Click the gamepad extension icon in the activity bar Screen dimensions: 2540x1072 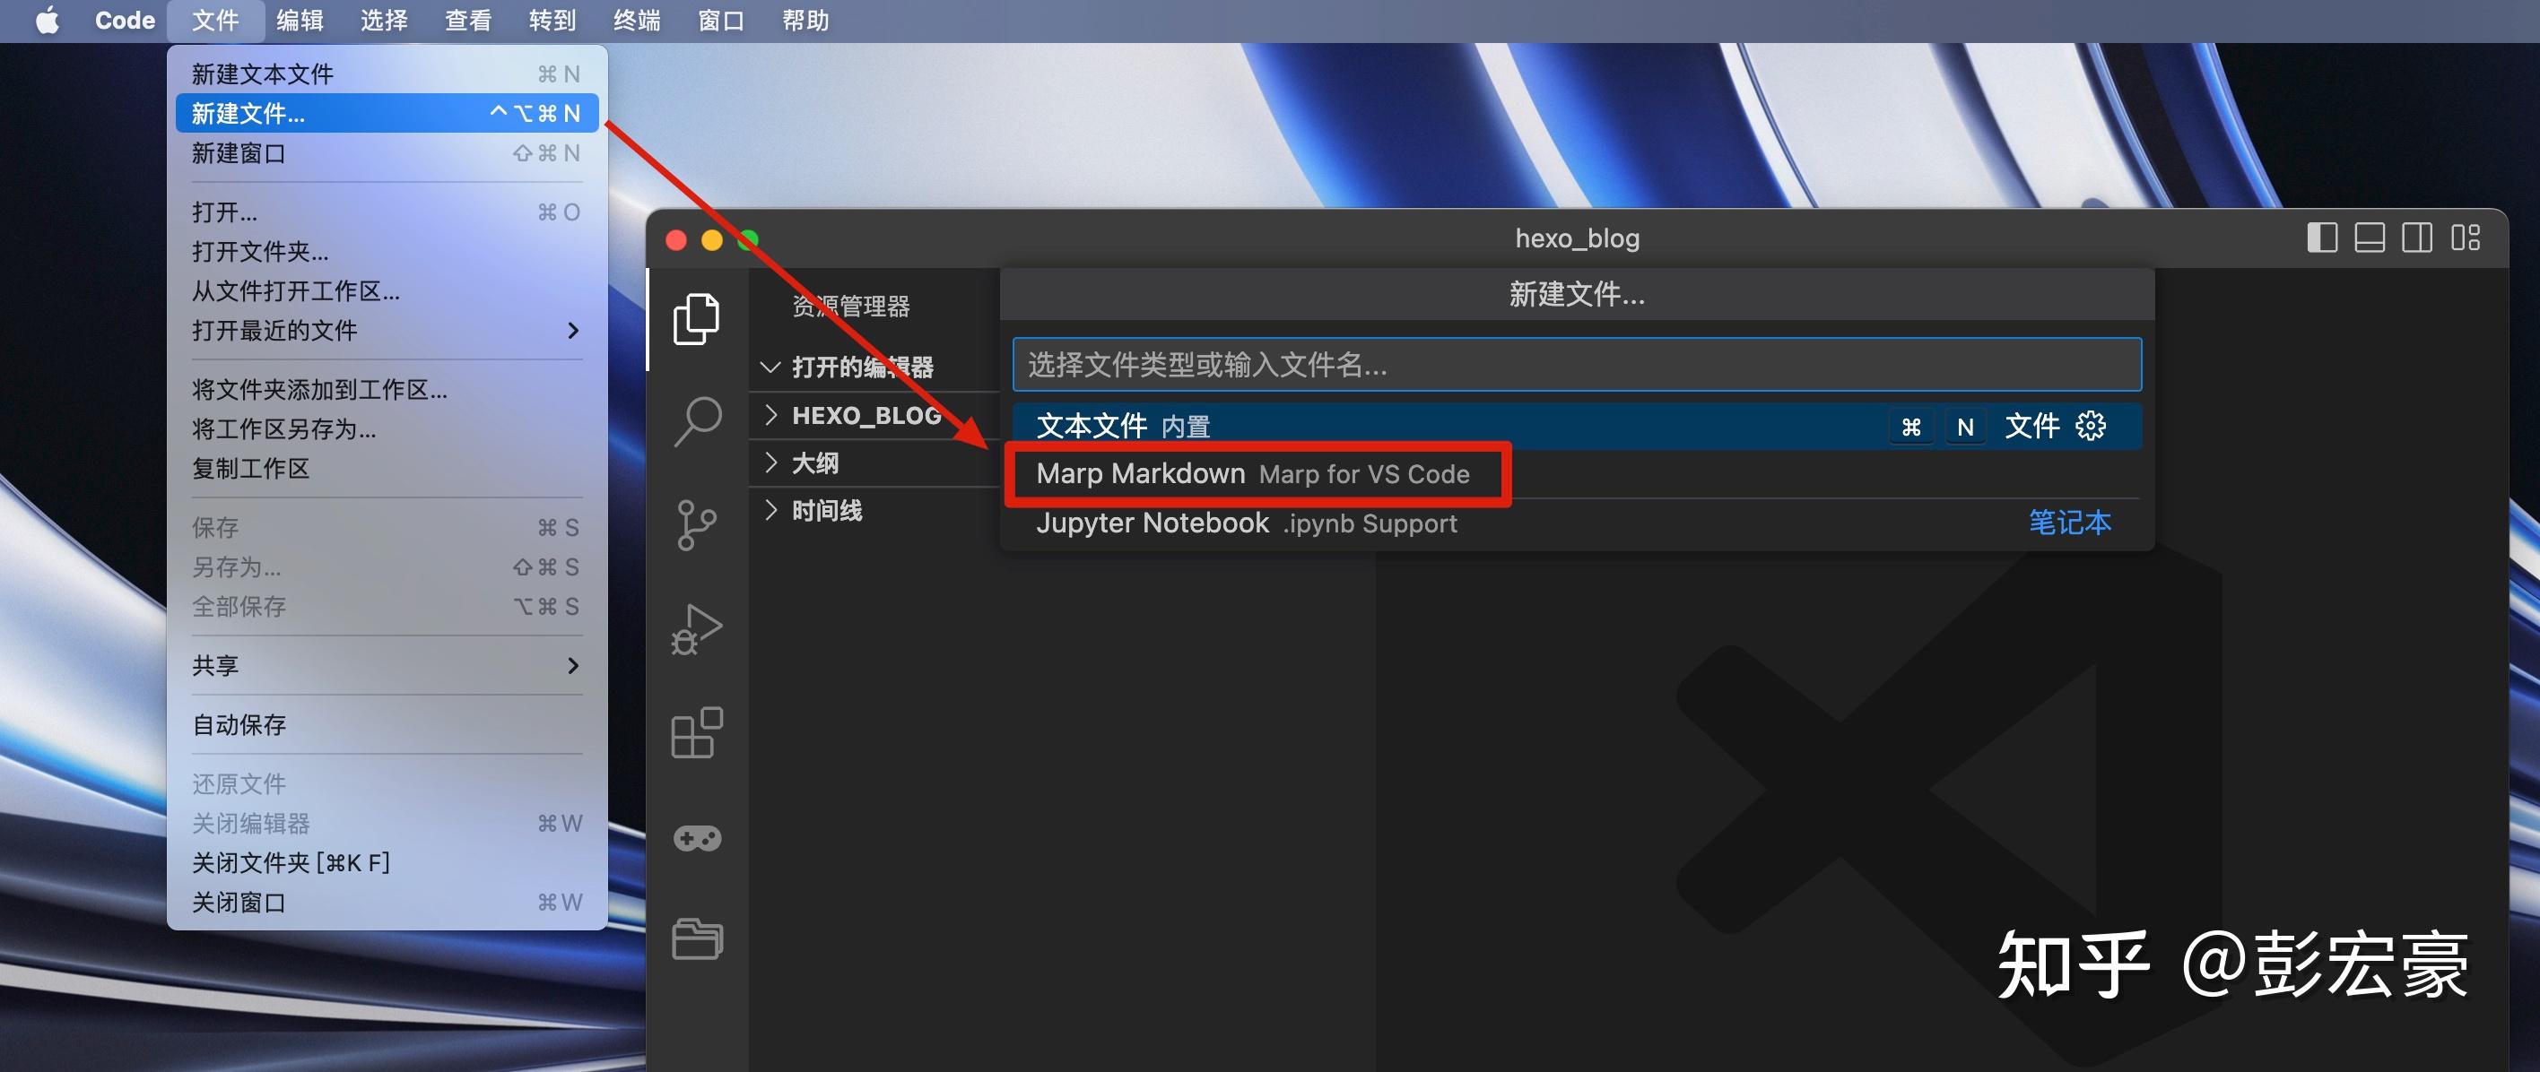coord(697,836)
